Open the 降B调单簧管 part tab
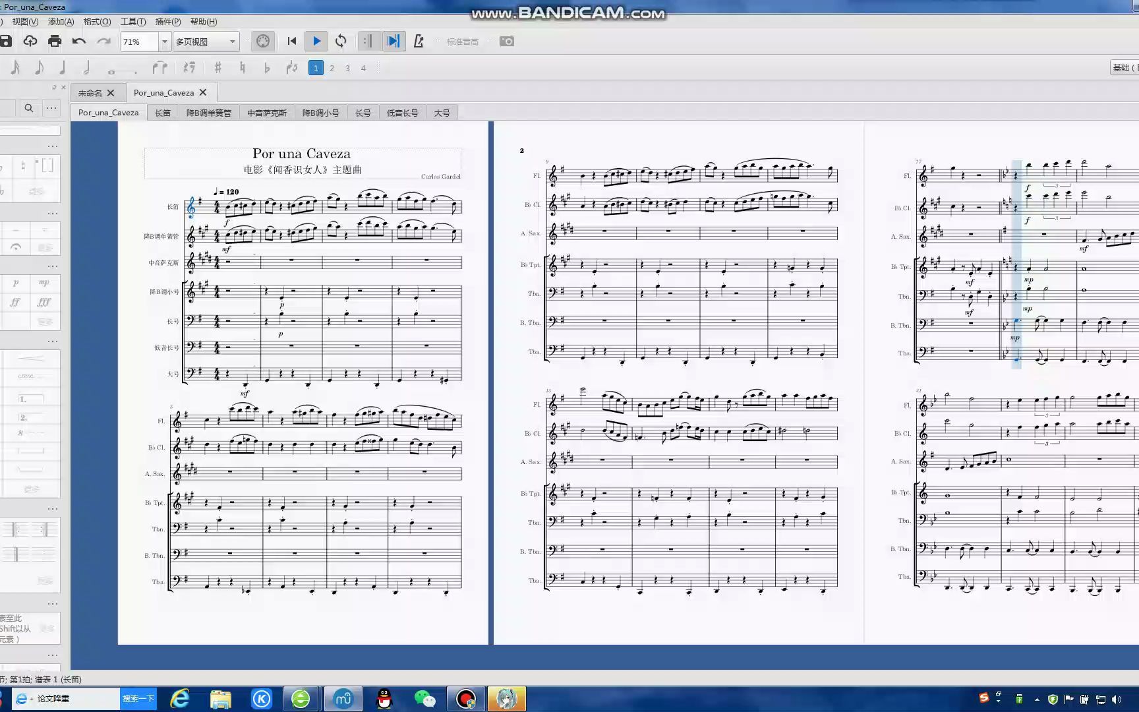The height and width of the screenshot is (712, 1139). pyautogui.click(x=209, y=113)
